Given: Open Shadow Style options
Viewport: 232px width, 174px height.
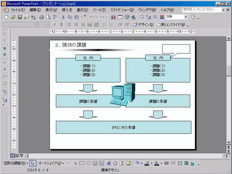Looking at the screenshot, I should [186, 163].
